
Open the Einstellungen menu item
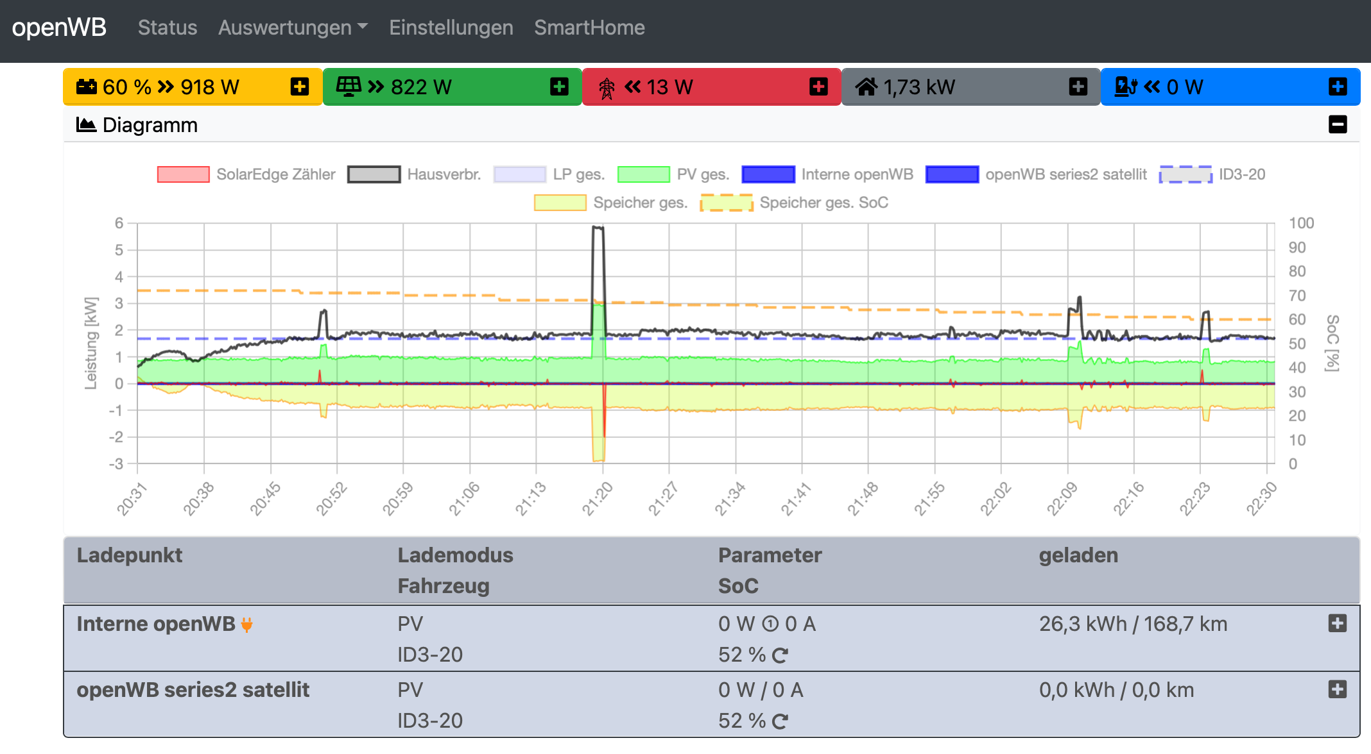[x=451, y=28]
